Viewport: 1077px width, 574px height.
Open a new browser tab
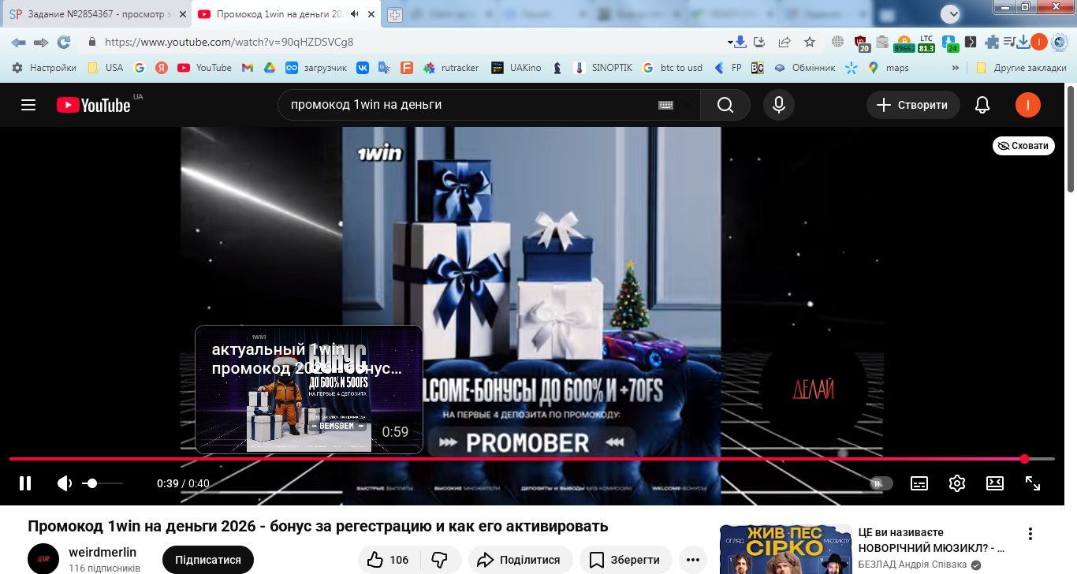tap(395, 15)
